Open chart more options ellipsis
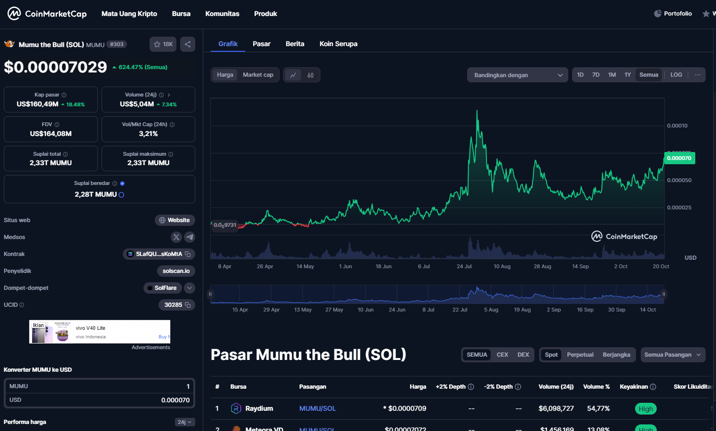This screenshot has height=431, width=716. tap(697, 75)
